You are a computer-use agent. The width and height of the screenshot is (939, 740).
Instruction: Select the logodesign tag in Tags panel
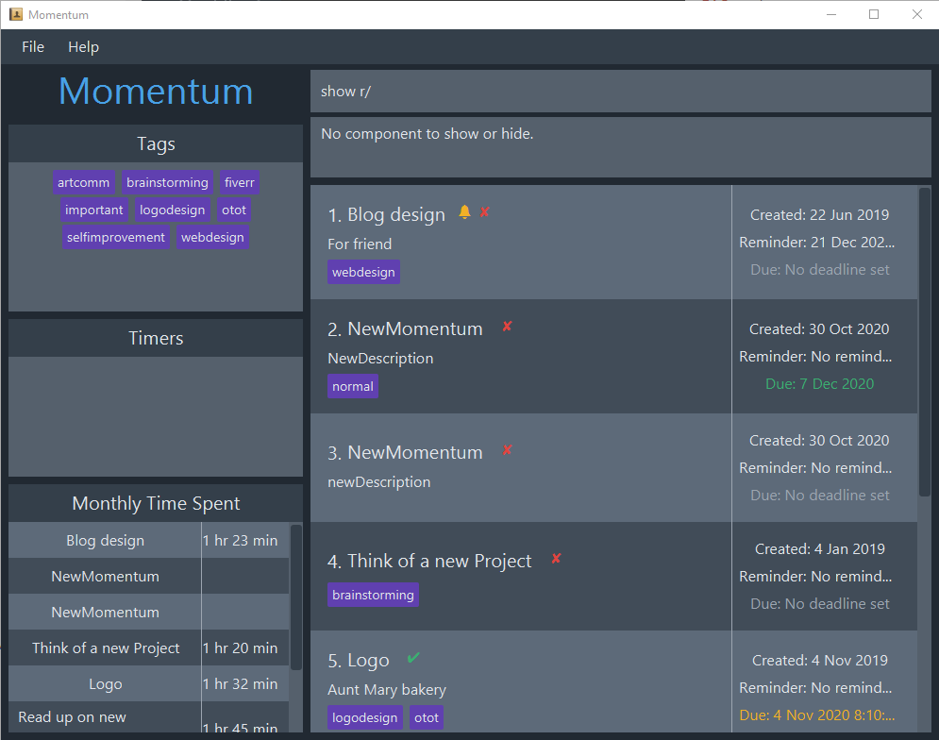(x=173, y=210)
